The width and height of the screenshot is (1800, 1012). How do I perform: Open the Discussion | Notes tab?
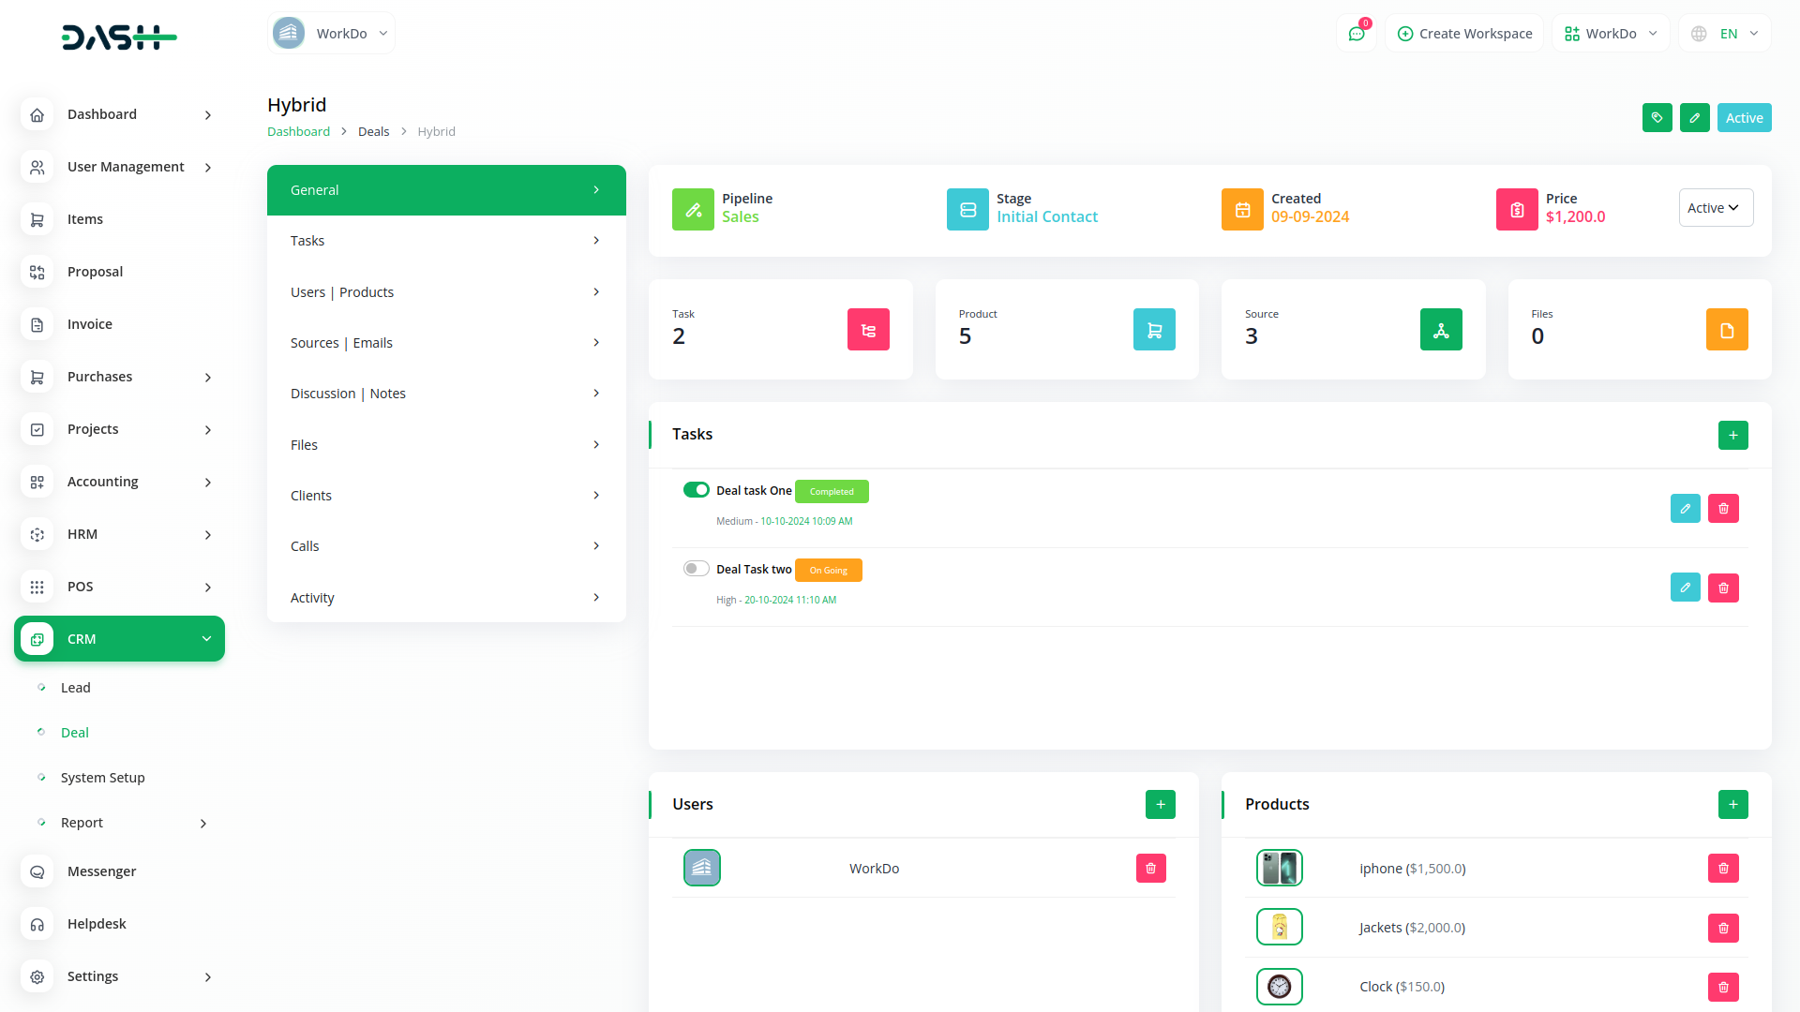point(446,393)
